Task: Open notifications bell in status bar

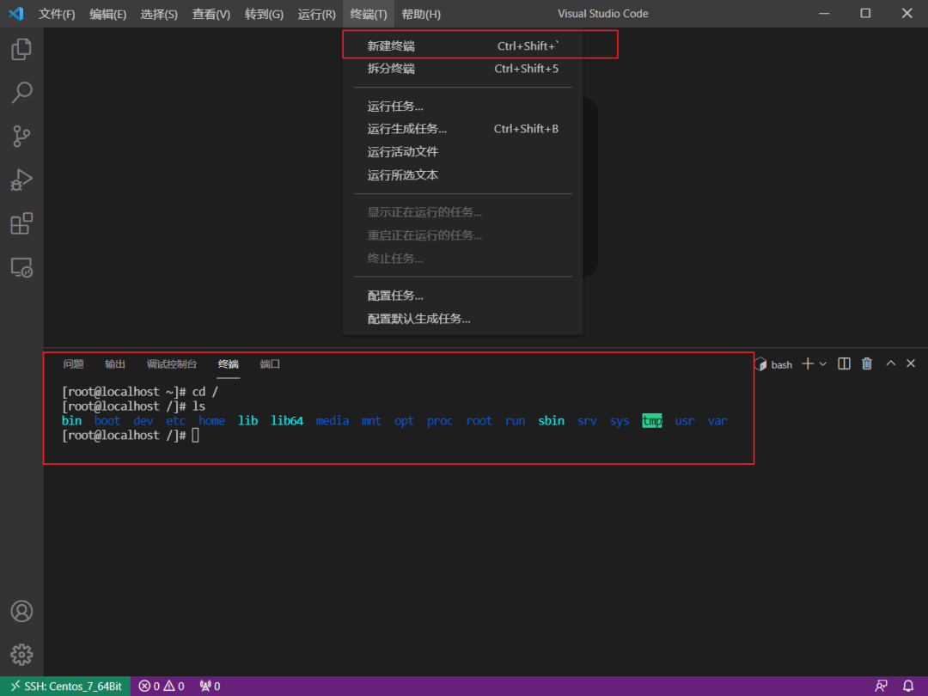Action: coord(908,686)
